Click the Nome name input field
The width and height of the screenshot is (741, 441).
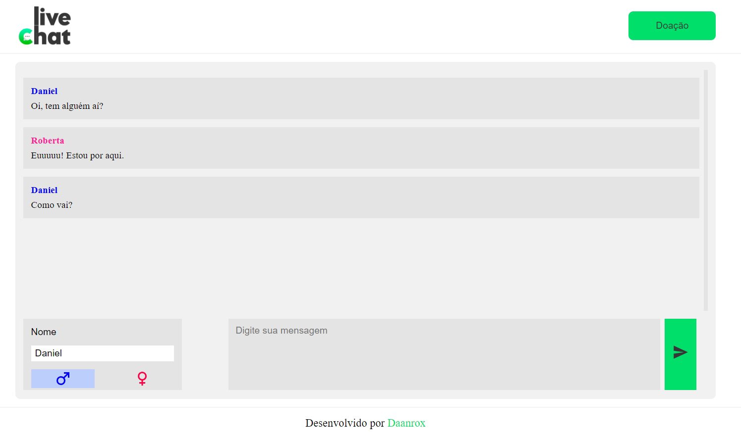(102, 353)
